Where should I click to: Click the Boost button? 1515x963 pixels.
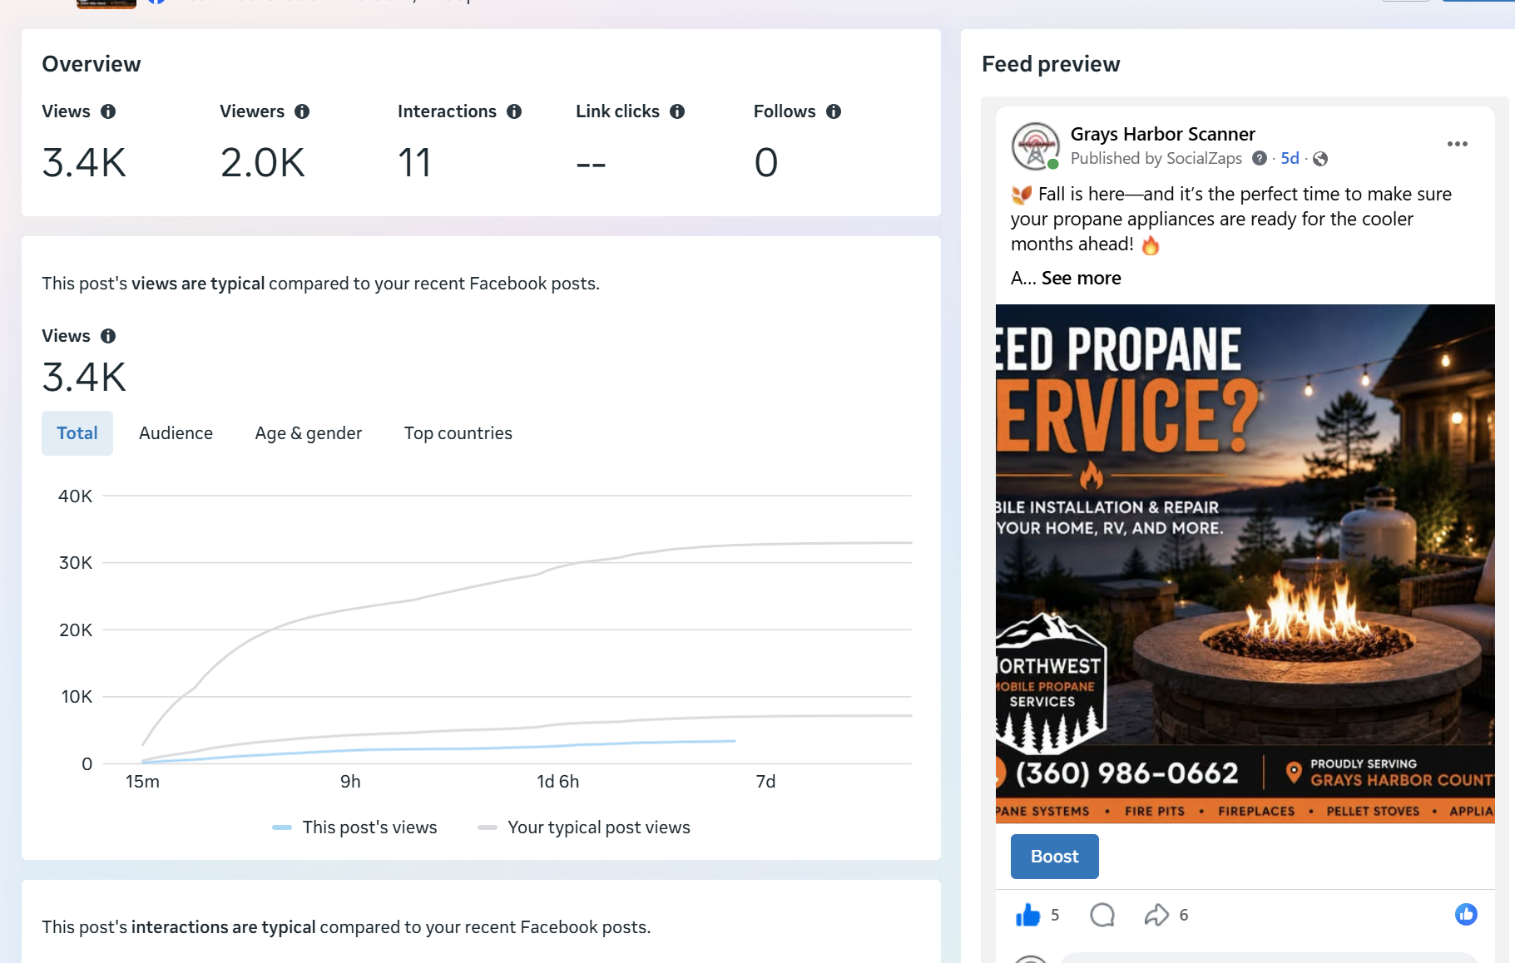pos(1055,857)
